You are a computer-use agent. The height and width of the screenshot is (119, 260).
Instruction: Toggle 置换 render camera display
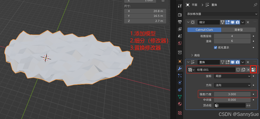pyautogui.click(x=237, y=62)
